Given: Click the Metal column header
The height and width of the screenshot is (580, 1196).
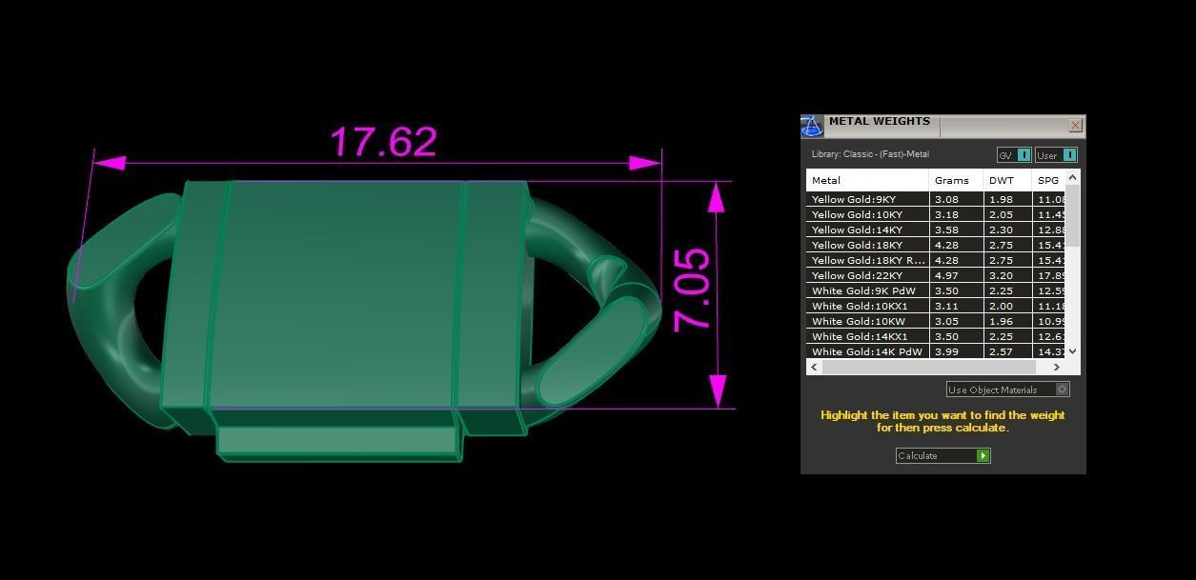Looking at the screenshot, I should [867, 180].
